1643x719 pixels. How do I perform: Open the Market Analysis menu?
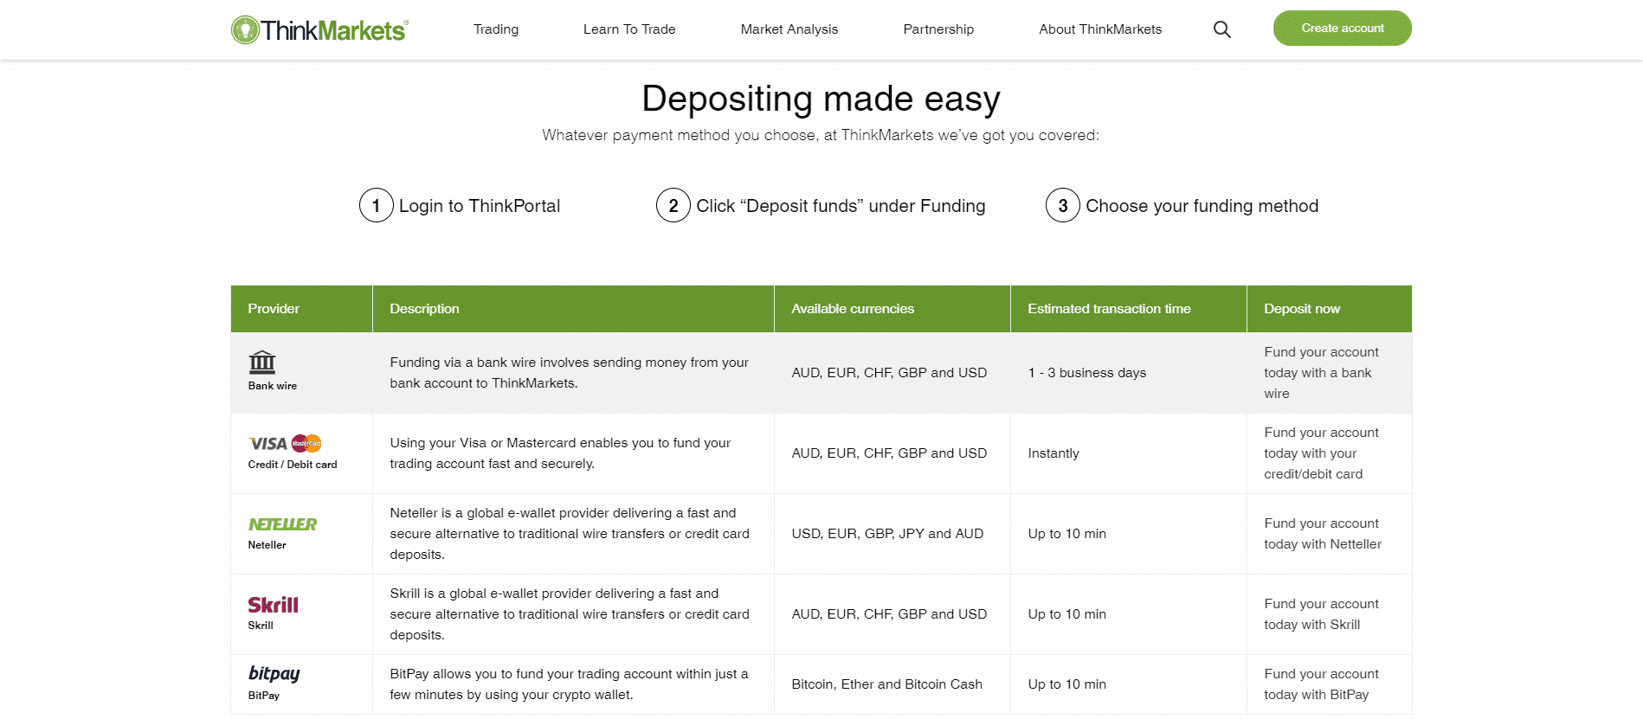tap(789, 29)
